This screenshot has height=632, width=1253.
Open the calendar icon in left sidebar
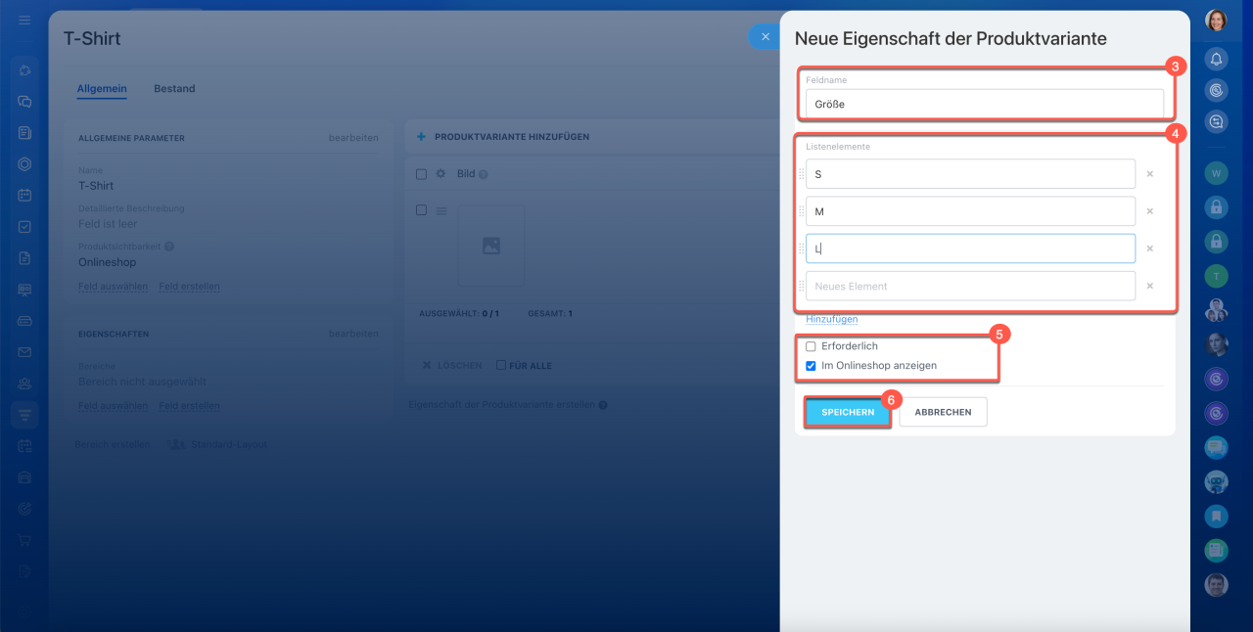(x=24, y=195)
